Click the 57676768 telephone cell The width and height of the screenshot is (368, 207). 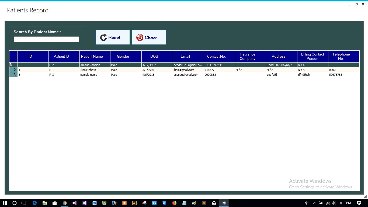344,75
